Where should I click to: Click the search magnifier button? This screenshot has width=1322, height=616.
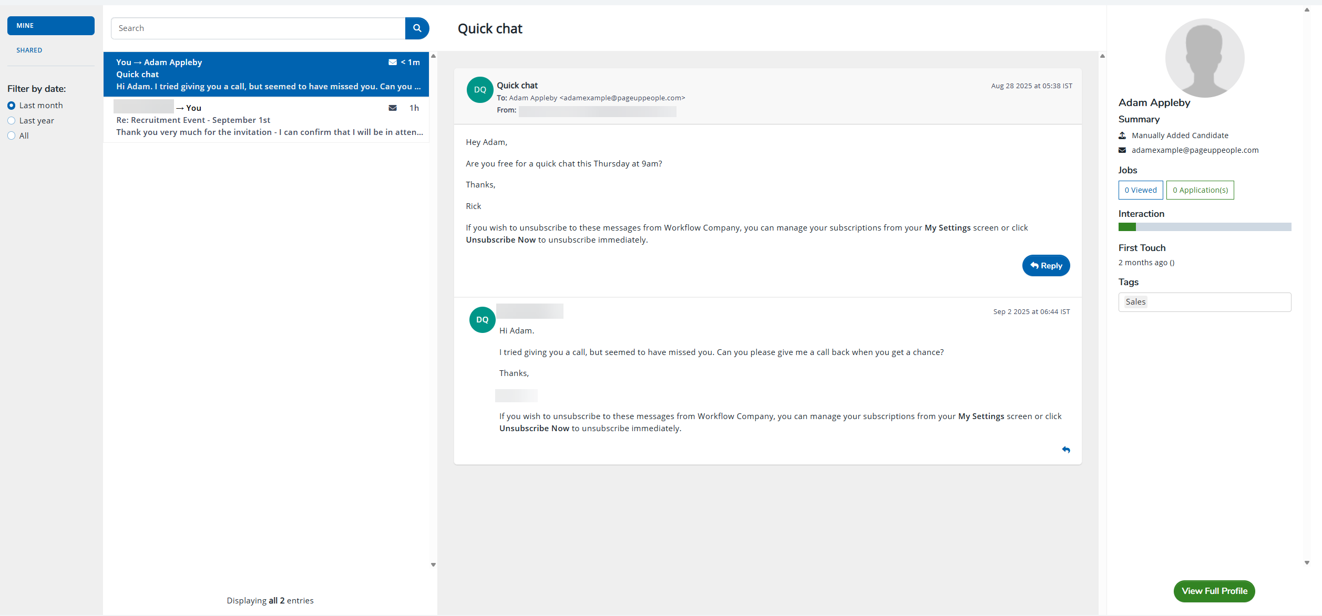pos(417,28)
